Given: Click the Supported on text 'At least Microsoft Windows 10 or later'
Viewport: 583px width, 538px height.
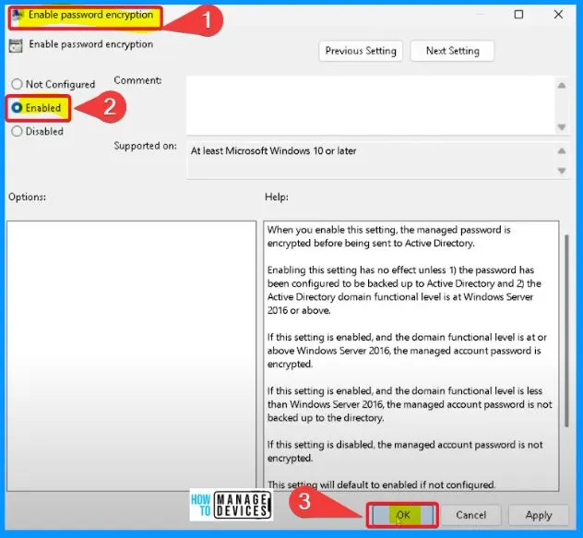Looking at the screenshot, I should pyautogui.click(x=274, y=150).
